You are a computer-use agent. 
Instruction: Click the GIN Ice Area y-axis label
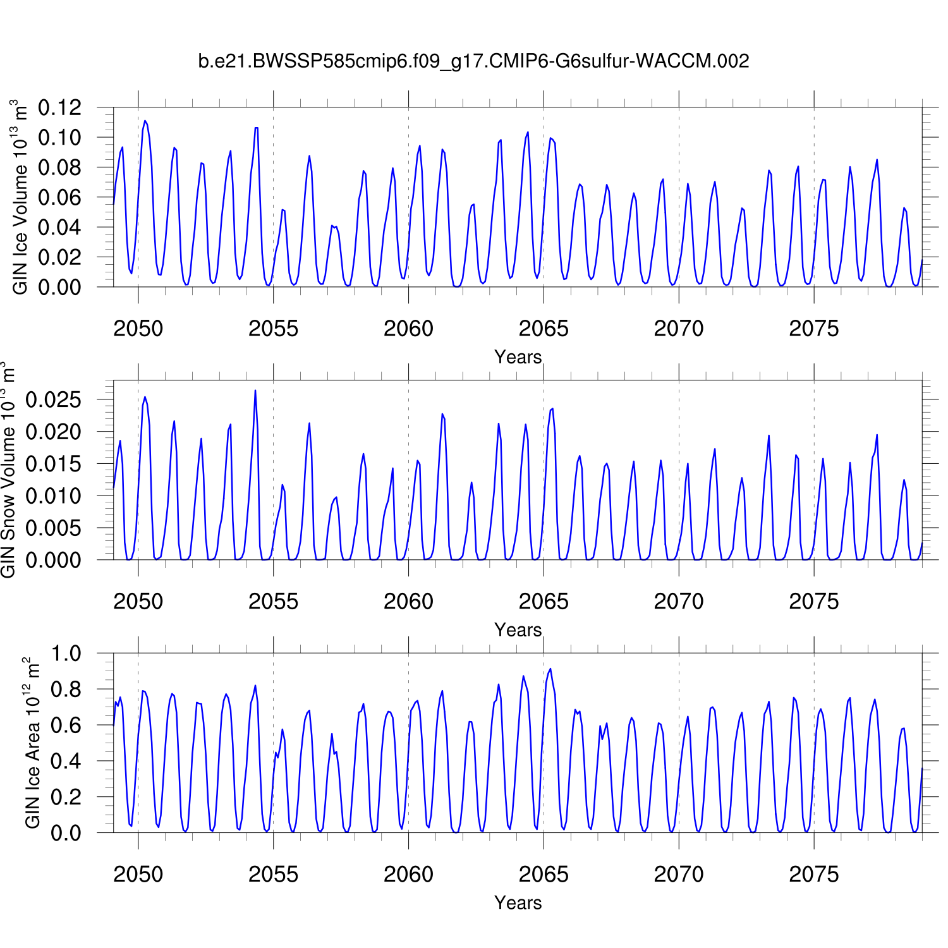click(32, 743)
